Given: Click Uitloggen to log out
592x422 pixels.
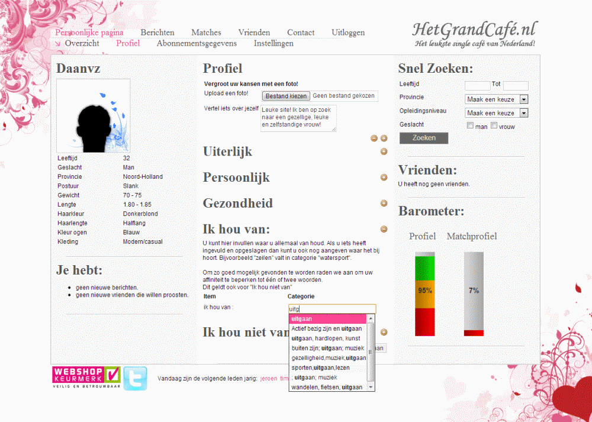Looking at the screenshot, I should tap(348, 33).
